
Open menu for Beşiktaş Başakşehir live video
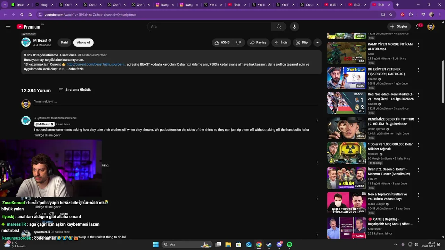tap(419, 220)
